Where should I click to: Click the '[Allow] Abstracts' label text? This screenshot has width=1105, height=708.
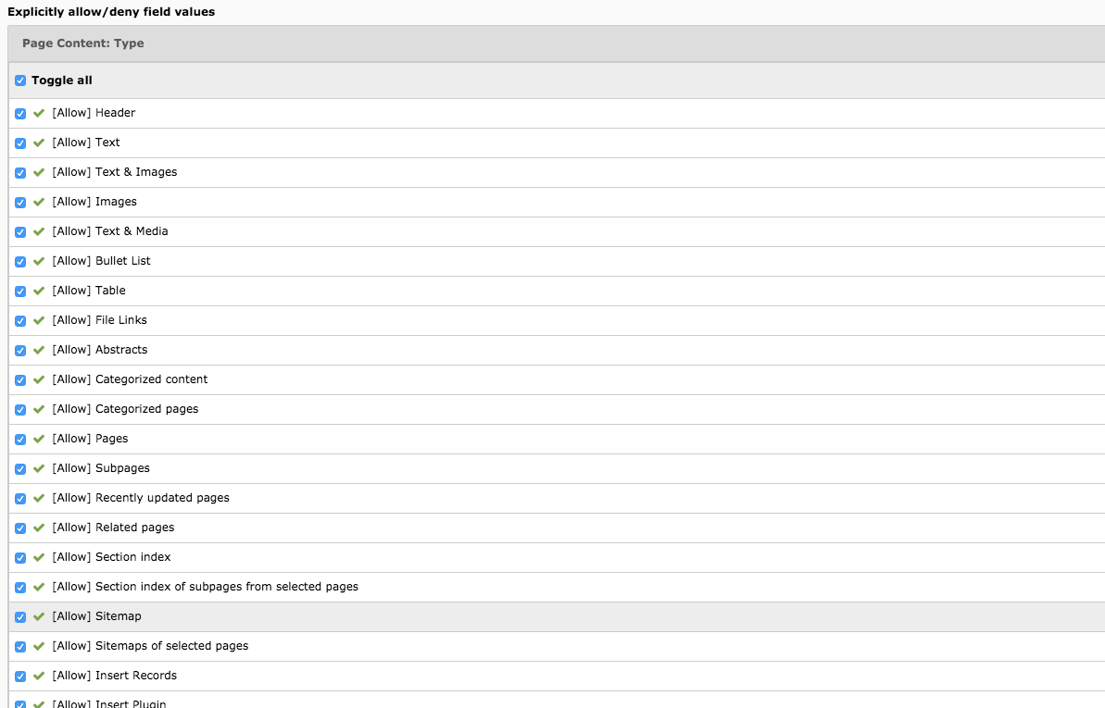point(100,350)
